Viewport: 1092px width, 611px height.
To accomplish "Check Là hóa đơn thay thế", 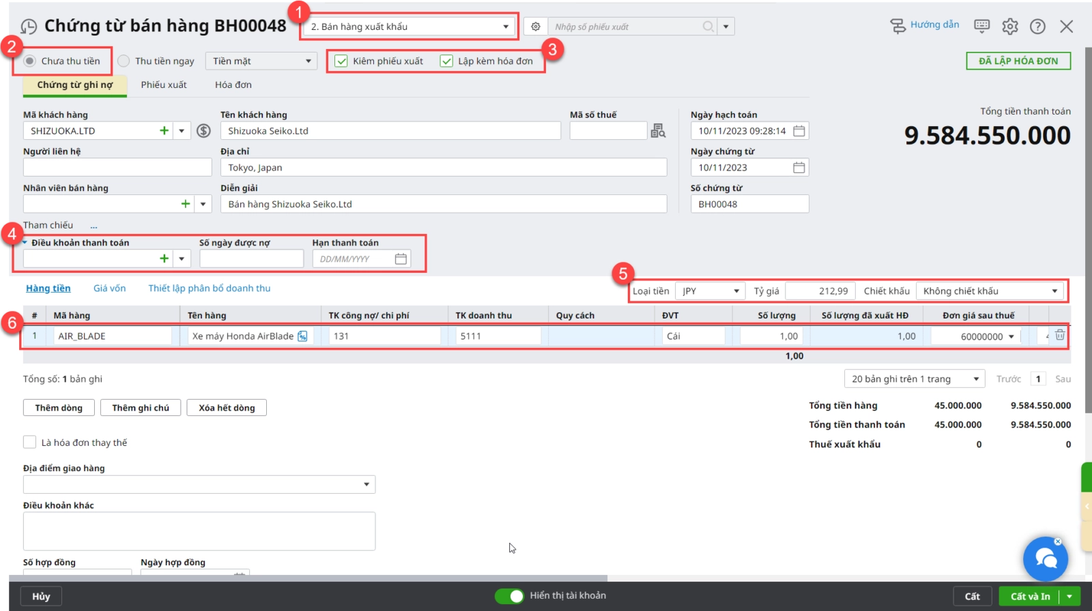I will pos(30,443).
